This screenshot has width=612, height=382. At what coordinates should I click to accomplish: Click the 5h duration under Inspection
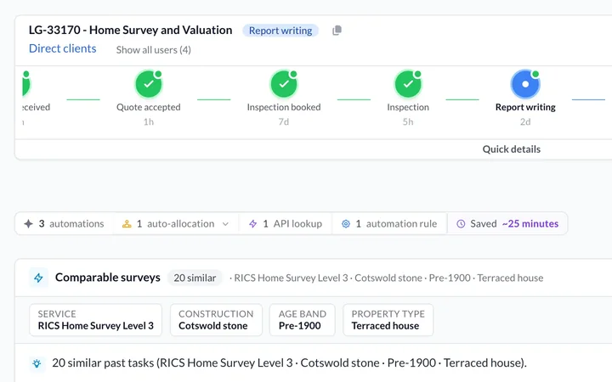[x=408, y=122]
